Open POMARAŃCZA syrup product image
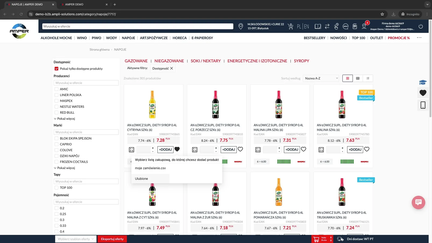 (x=279, y=192)
